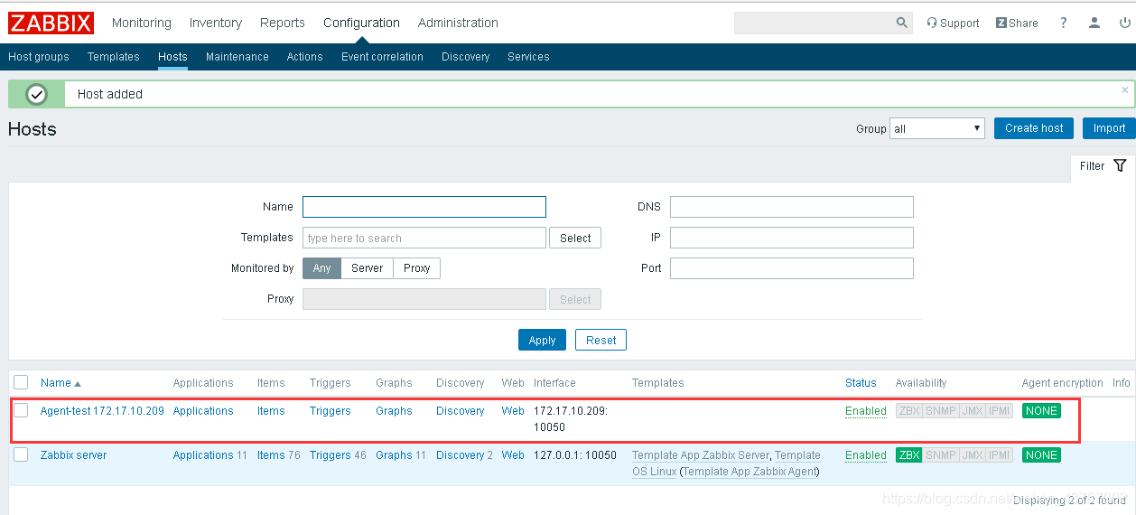
Task: Focus the Templates search field
Action: 424,238
